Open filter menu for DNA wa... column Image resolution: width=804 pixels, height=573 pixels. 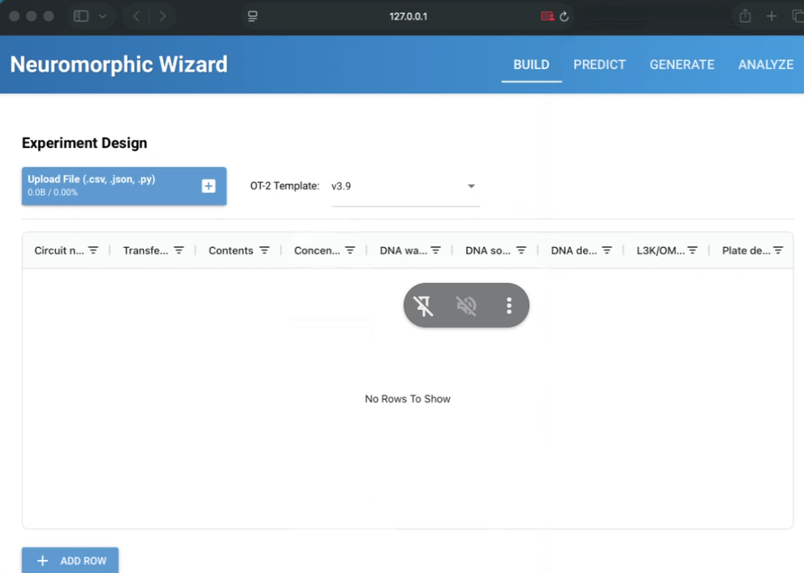(x=436, y=250)
